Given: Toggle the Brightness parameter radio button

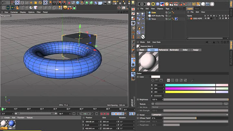Looking at the screenshot, I should pos(138,100).
